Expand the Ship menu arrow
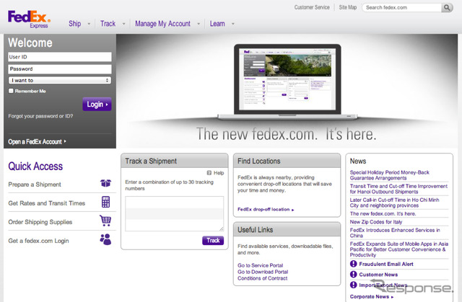 (x=89, y=24)
